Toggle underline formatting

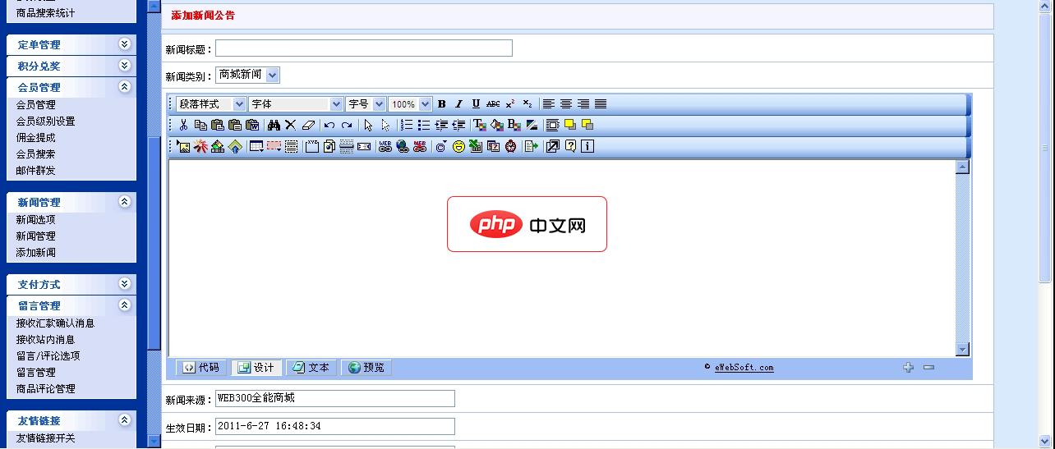click(x=476, y=104)
